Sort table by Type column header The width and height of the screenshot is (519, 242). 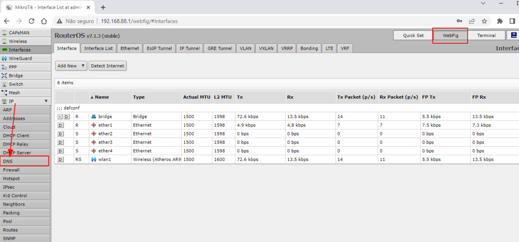(156, 97)
